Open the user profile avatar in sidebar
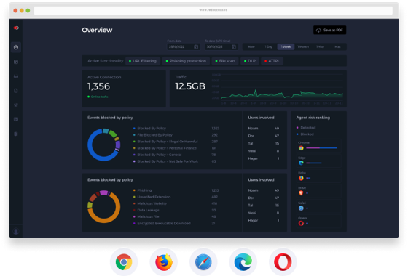This screenshot has height=276, width=408. (x=16, y=231)
